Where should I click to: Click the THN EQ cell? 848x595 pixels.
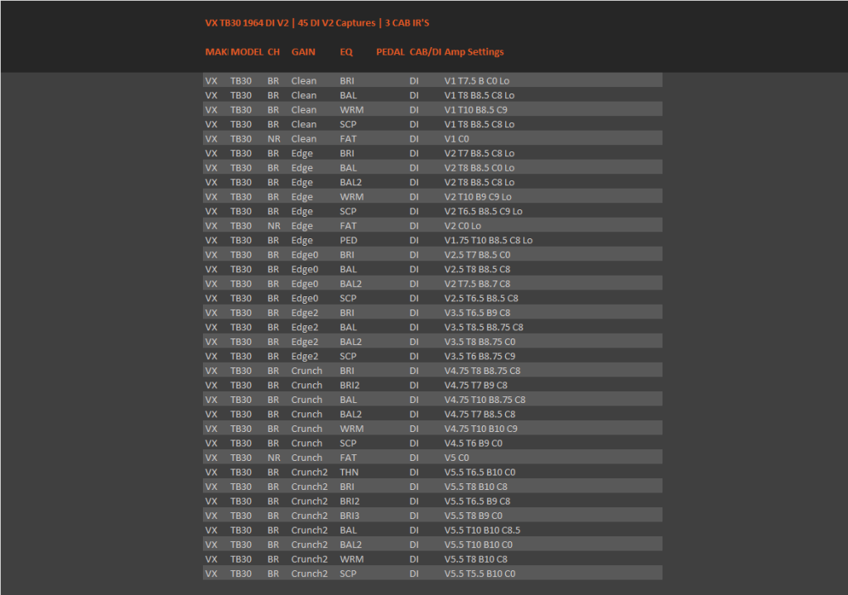(x=349, y=473)
